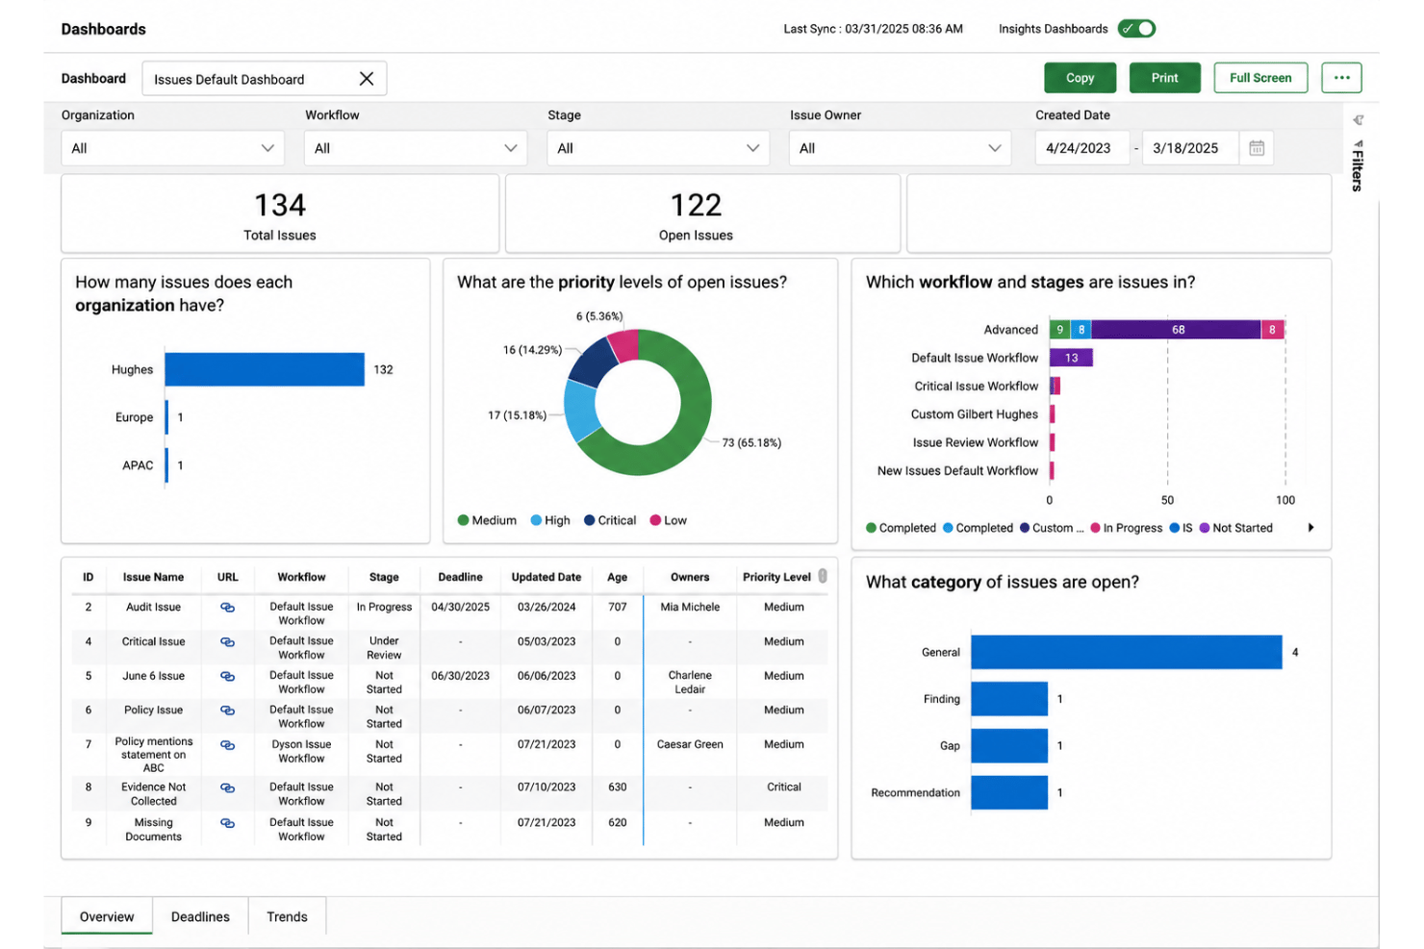
Task: Click the Gap bar in category chart
Action: pos(1009,745)
